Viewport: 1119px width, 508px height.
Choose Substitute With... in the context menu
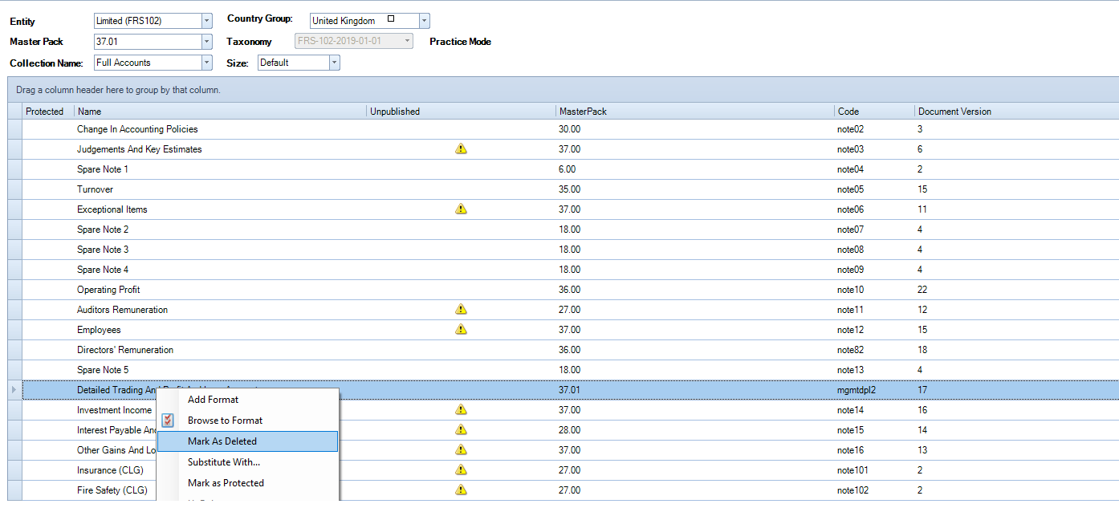pyautogui.click(x=223, y=461)
